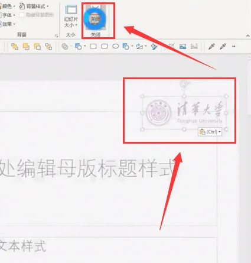Open the 背景 group dialog launcher
Screen dimensions: 251x263
(57, 35)
